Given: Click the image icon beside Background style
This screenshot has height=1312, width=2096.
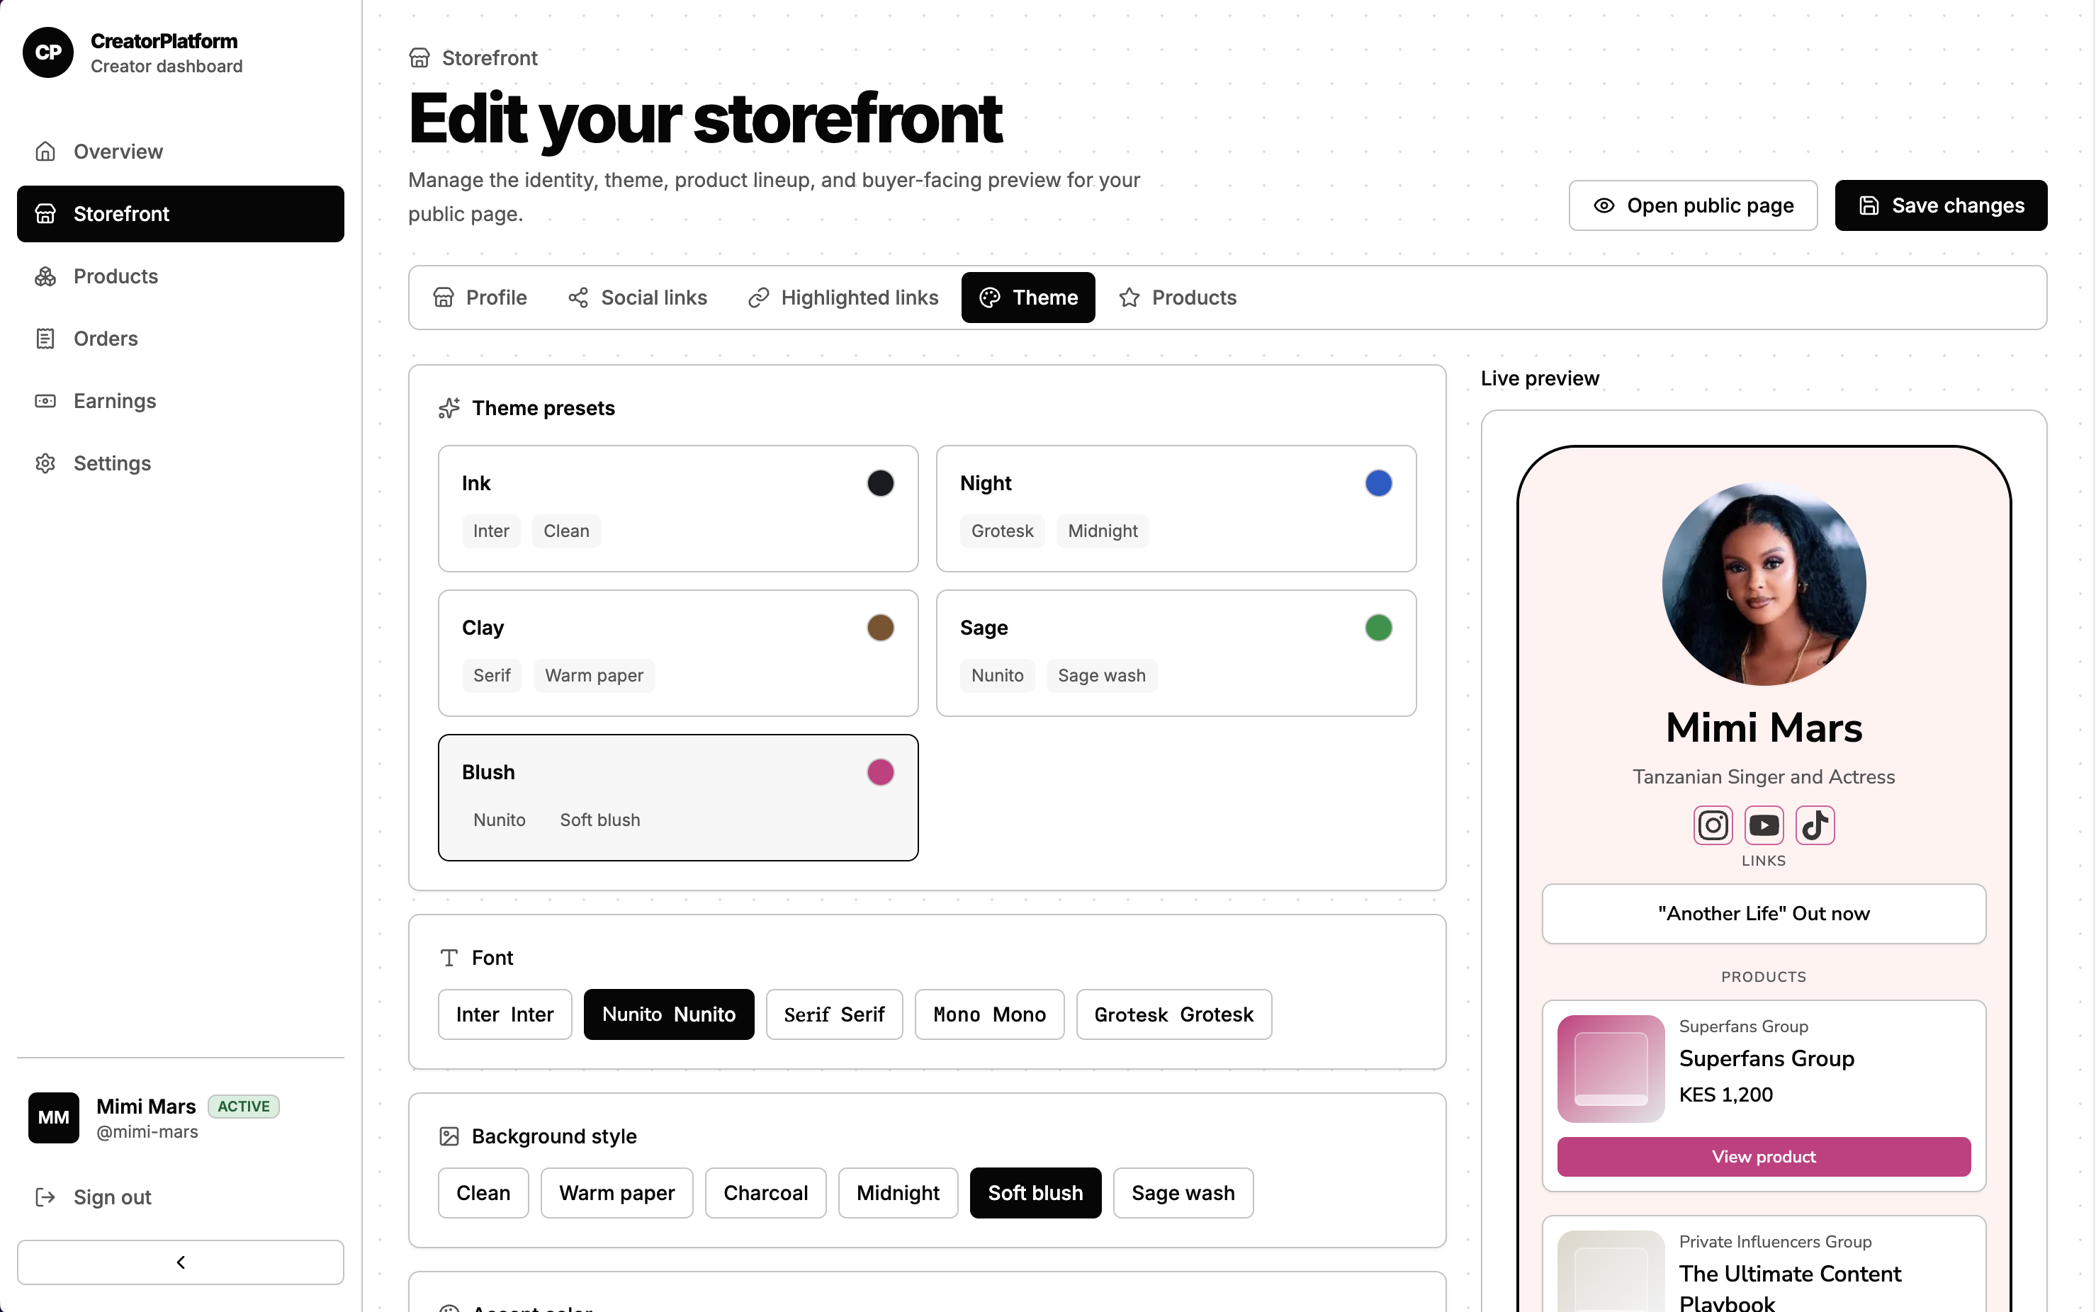Looking at the screenshot, I should (x=449, y=1137).
